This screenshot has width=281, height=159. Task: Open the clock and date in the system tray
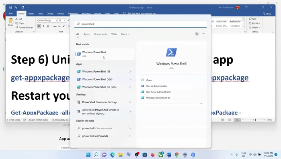pos(268,155)
